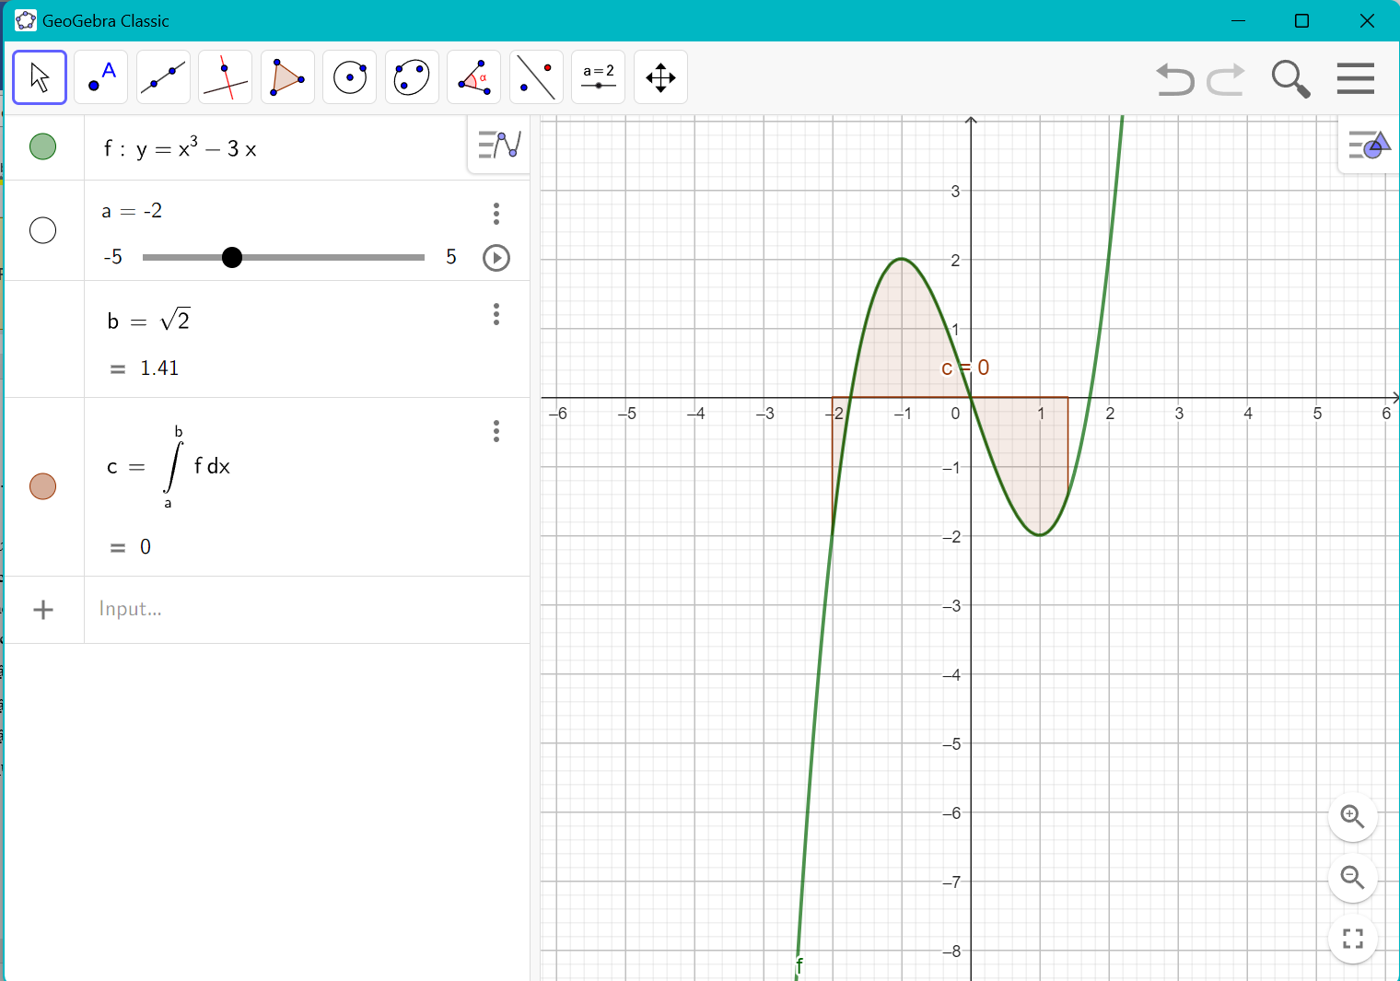Image resolution: width=1400 pixels, height=981 pixels.
Task: Select the Move arrow tool
Action: click(x=40, y=77)
